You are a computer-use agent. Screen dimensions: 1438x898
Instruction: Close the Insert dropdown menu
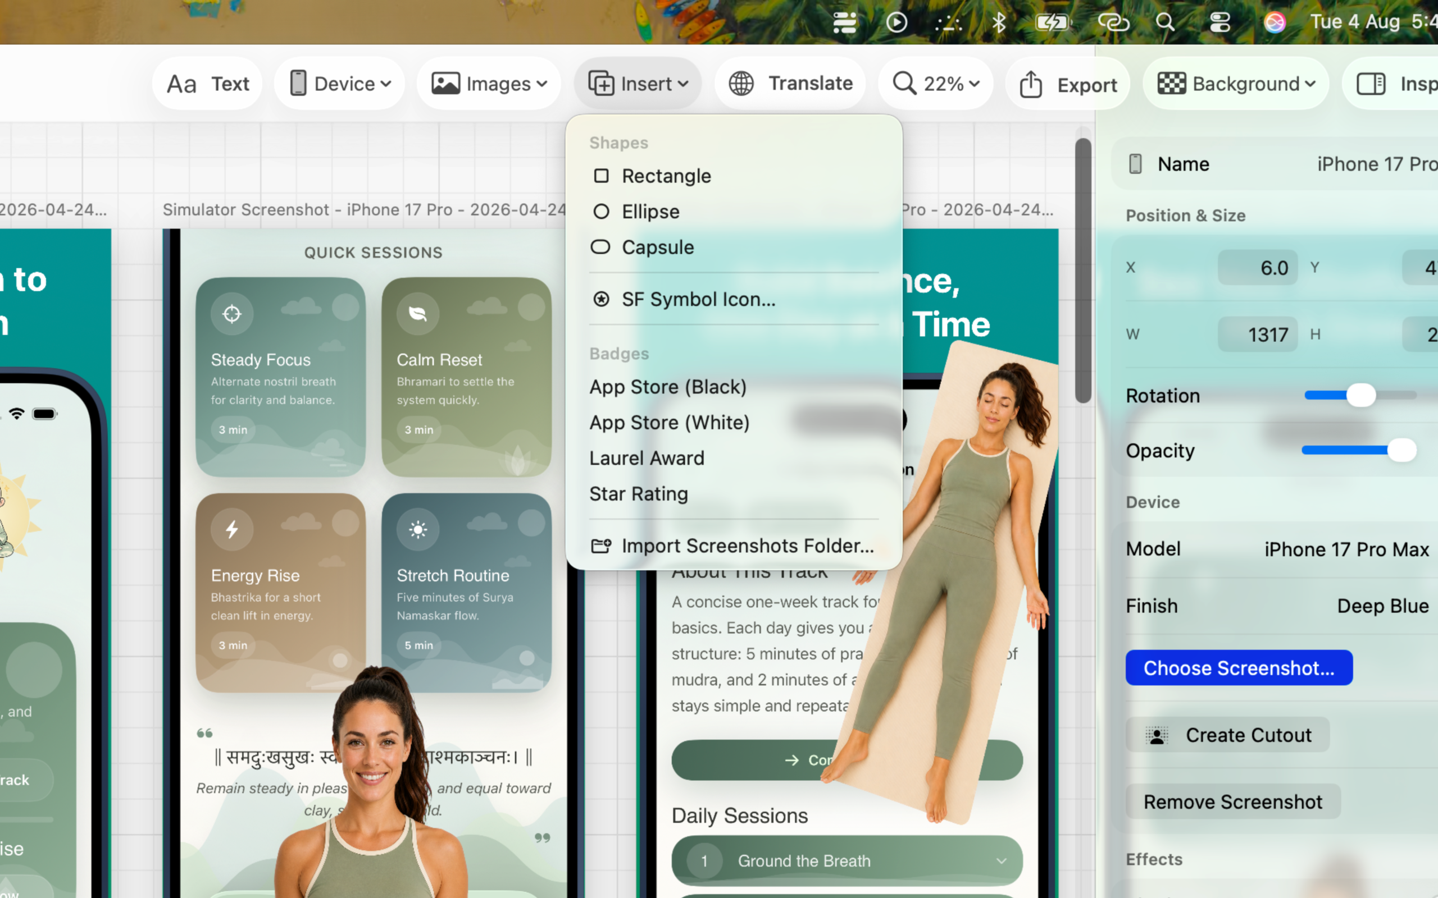[x=638, y=84]
